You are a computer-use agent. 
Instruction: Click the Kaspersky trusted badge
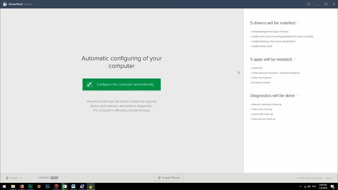click(48, 178)
